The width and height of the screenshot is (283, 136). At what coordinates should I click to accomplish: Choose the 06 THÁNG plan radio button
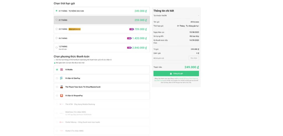[57, 38]
